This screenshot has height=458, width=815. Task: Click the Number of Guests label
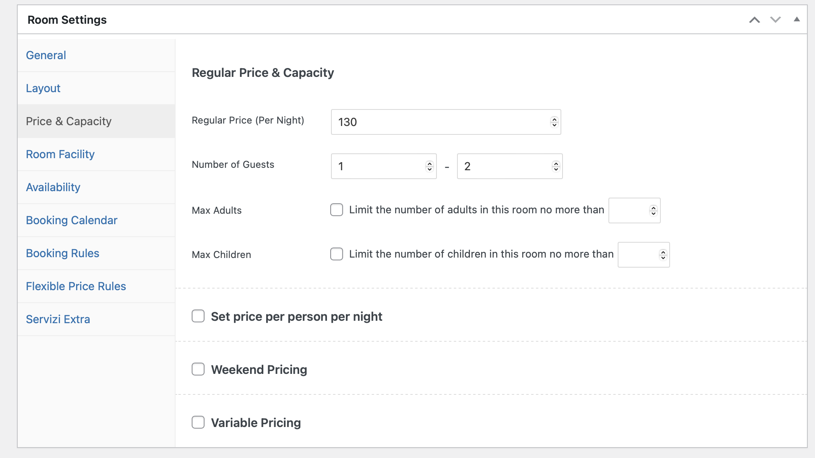(233, 165)
